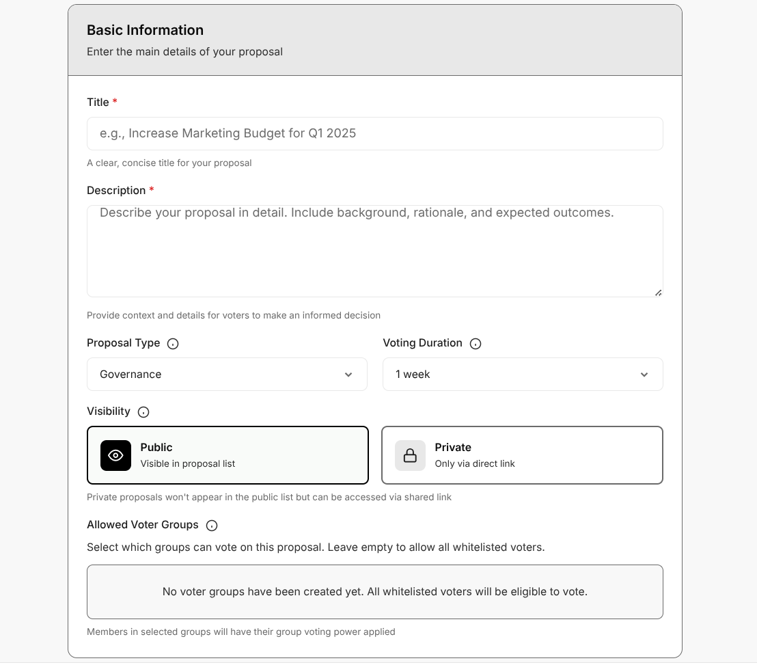757x665 pixels.
Task: Click the eye icon on Public card
Action: (115, 456)
